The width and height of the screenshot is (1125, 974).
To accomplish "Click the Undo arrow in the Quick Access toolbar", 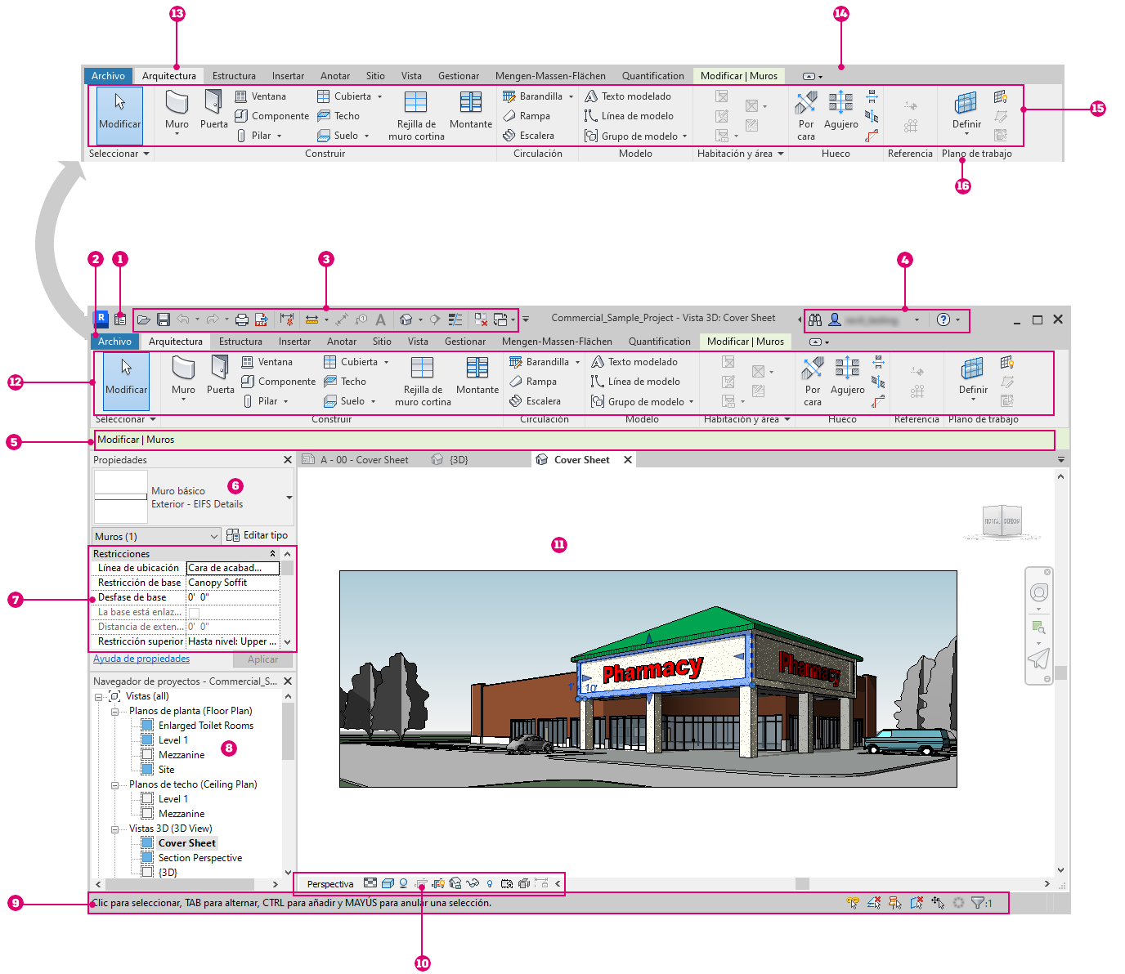I will pos(183,319).
